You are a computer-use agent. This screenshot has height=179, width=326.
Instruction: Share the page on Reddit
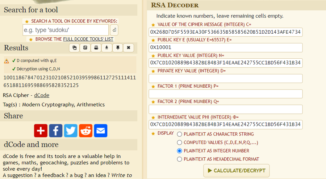pos(86,130)
